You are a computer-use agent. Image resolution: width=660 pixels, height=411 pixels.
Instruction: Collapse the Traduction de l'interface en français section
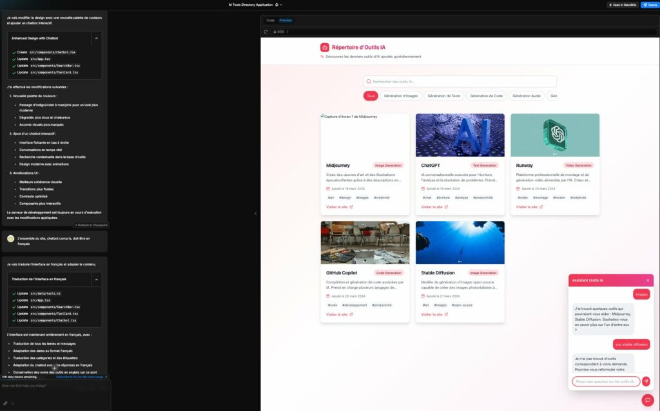point(97,279)
